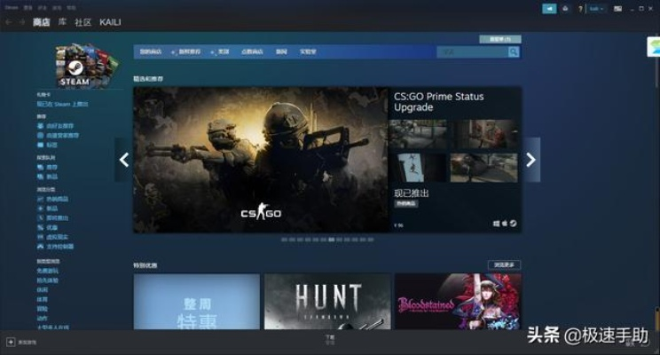The width and height of the screenshot is (660, 355).
Task: Show next featured game with right chevron
Action: coord(530,160)
